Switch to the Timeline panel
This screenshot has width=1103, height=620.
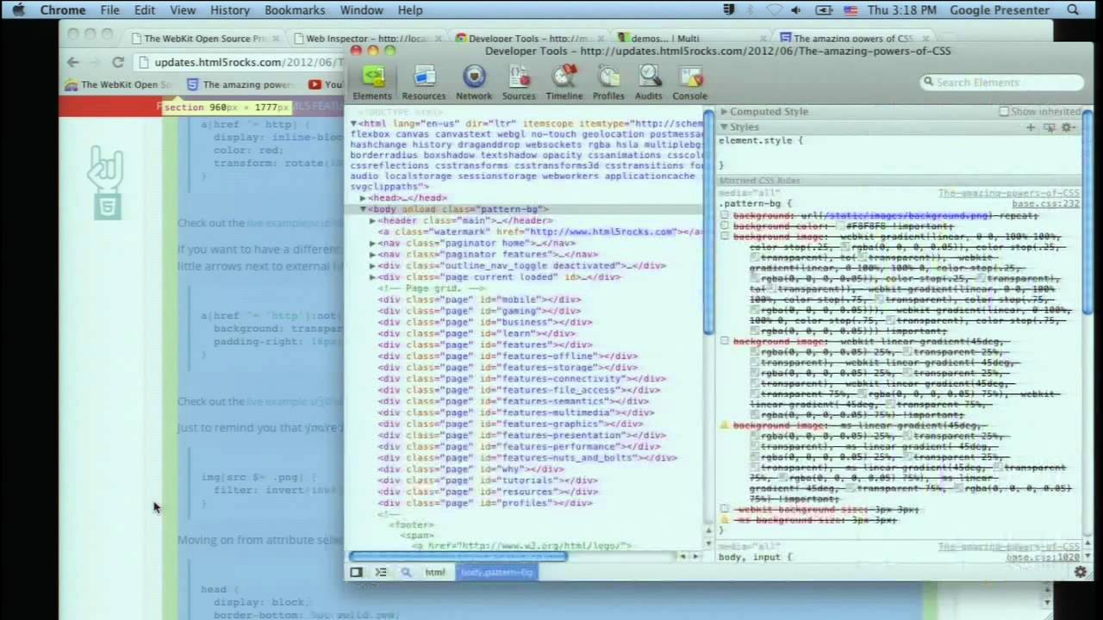[564, 82]
